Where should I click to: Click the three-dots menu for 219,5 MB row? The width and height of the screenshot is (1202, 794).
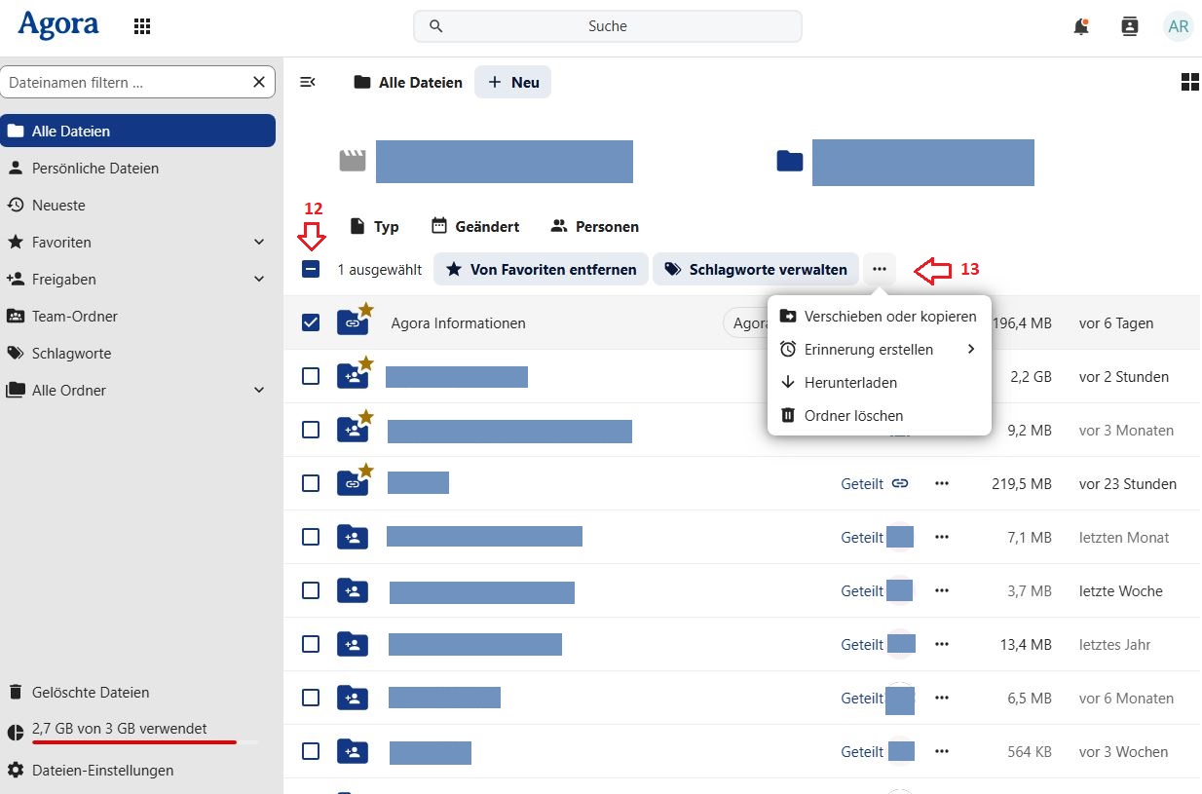(x=941, y=483)
